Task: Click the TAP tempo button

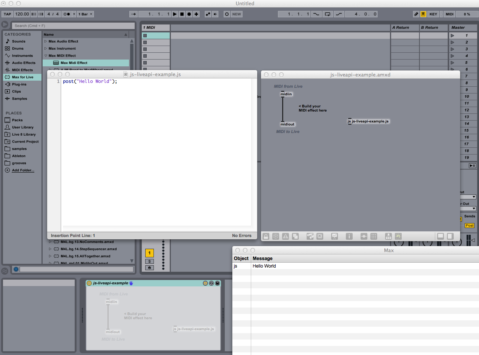Action: 8,14
